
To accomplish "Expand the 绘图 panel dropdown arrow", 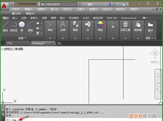I will 25,38.
